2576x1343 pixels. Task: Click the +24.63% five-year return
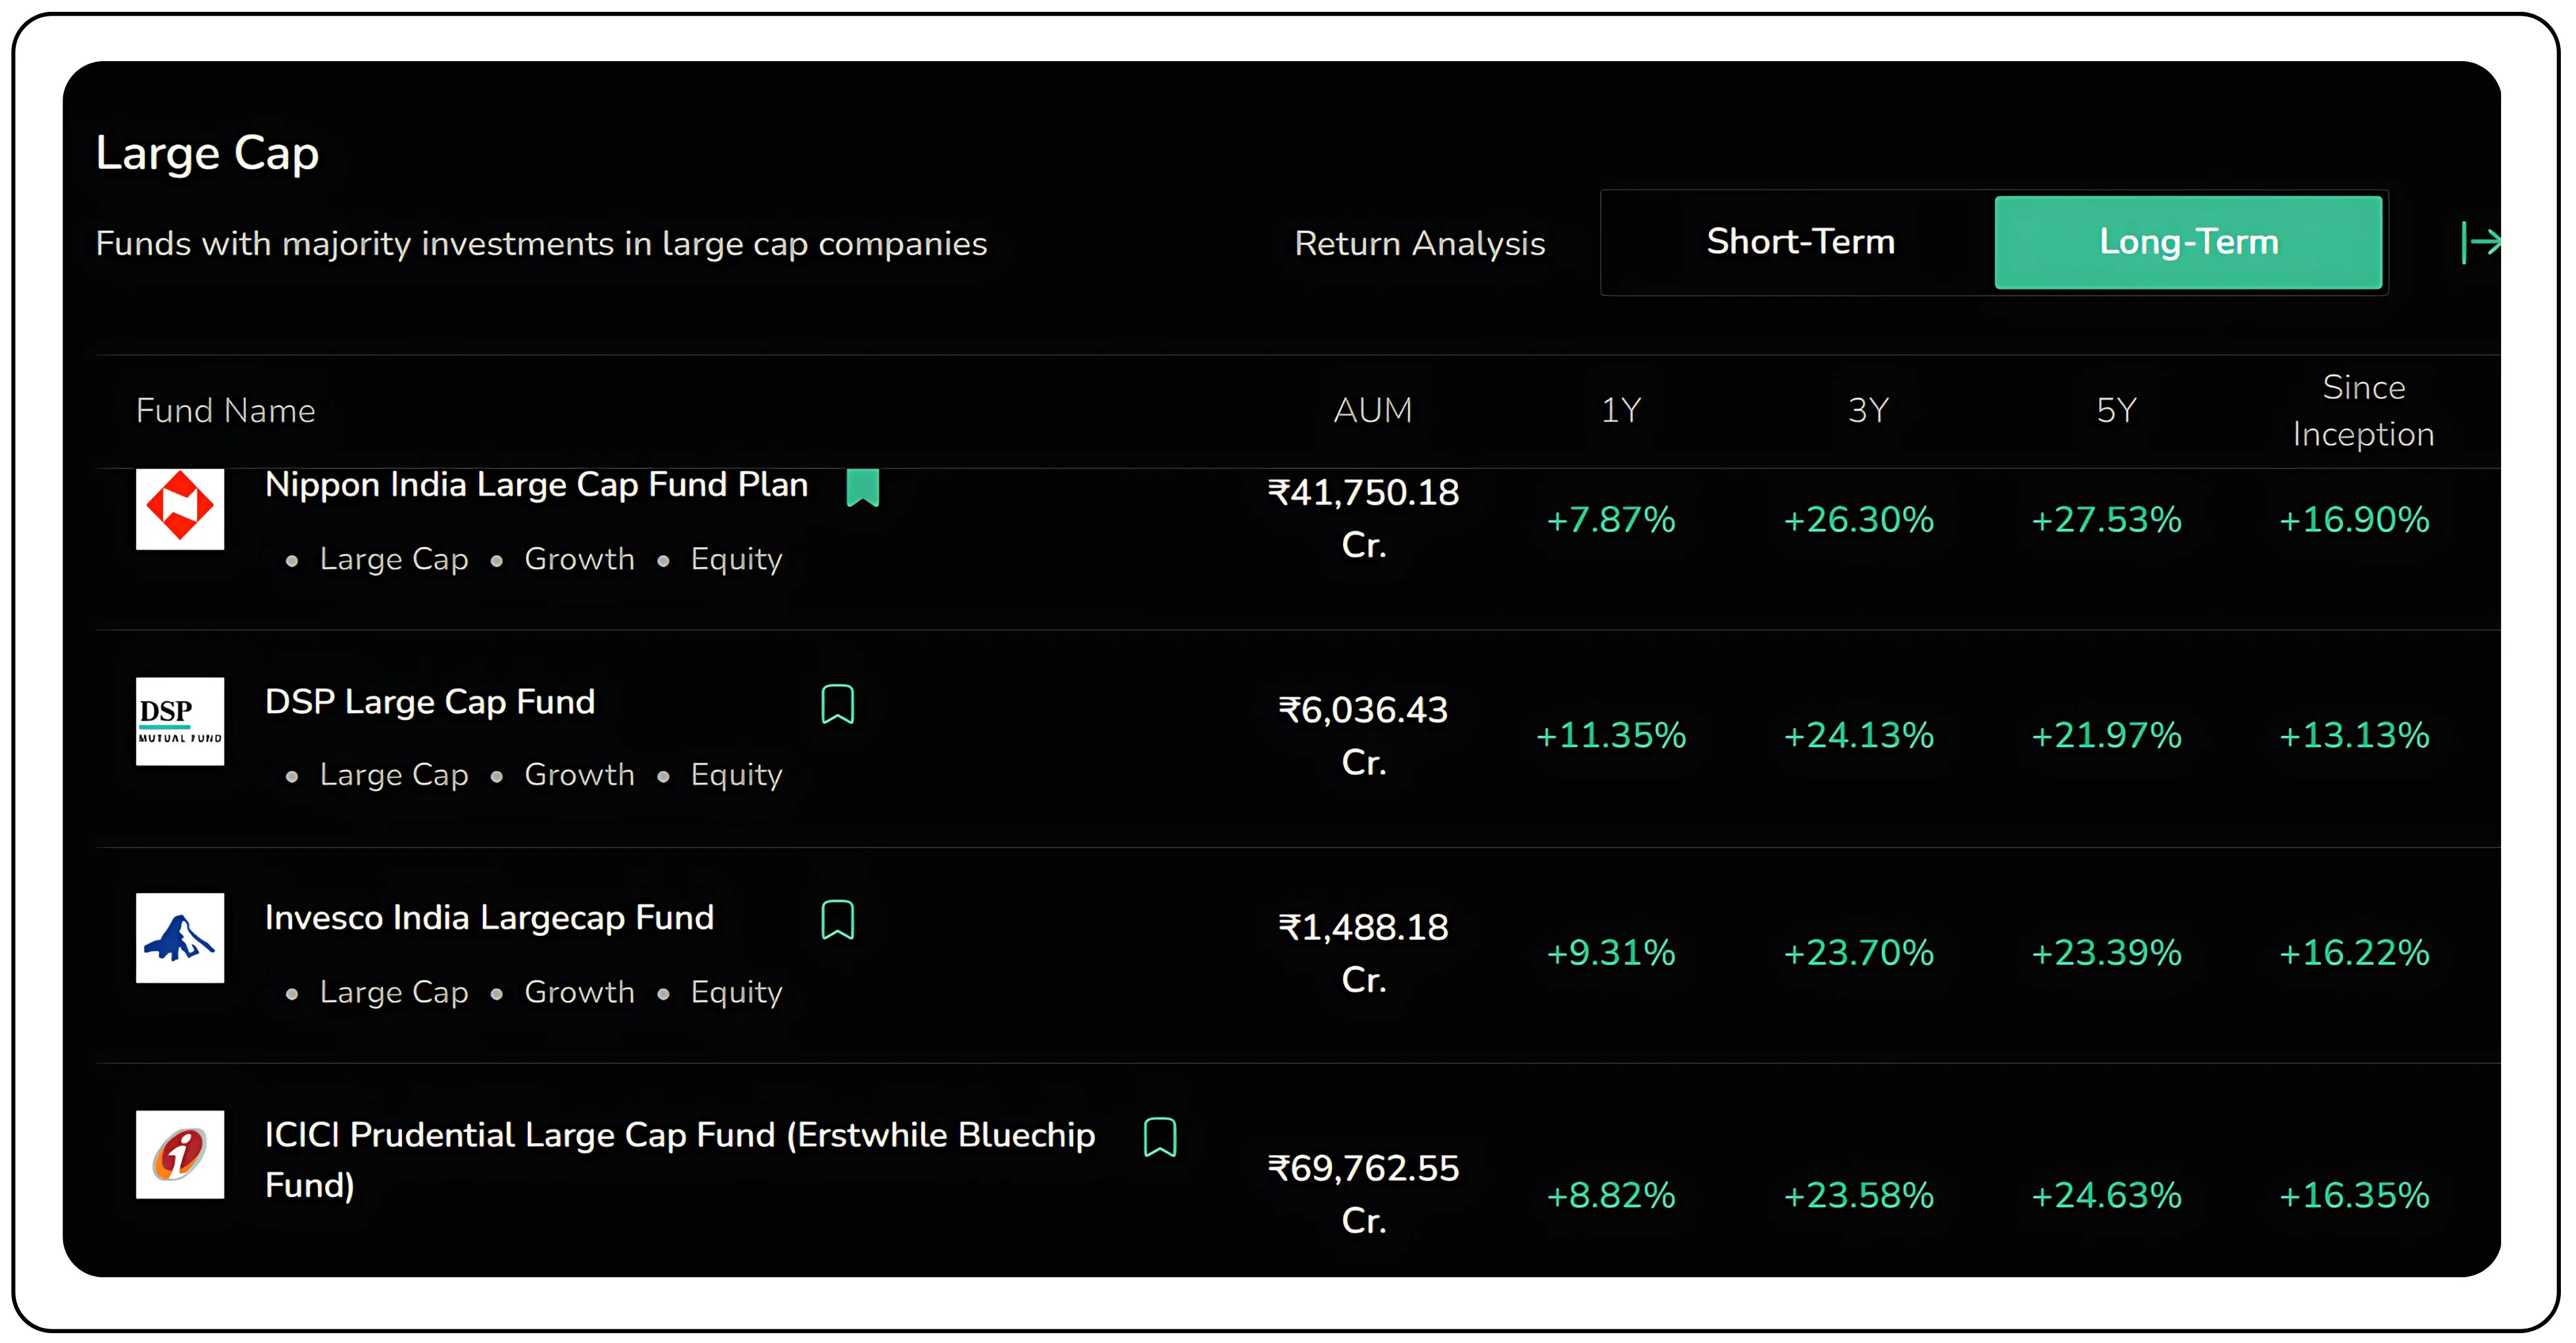[x=2106, y=1195]
